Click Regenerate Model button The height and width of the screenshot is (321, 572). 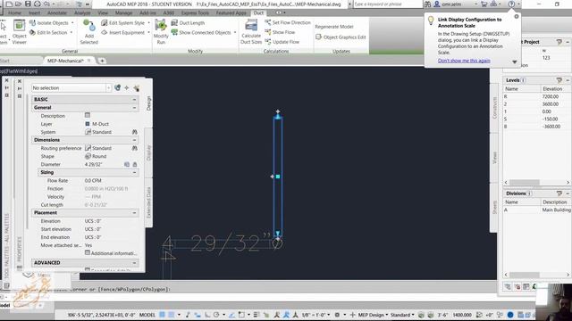pos(334,27)
